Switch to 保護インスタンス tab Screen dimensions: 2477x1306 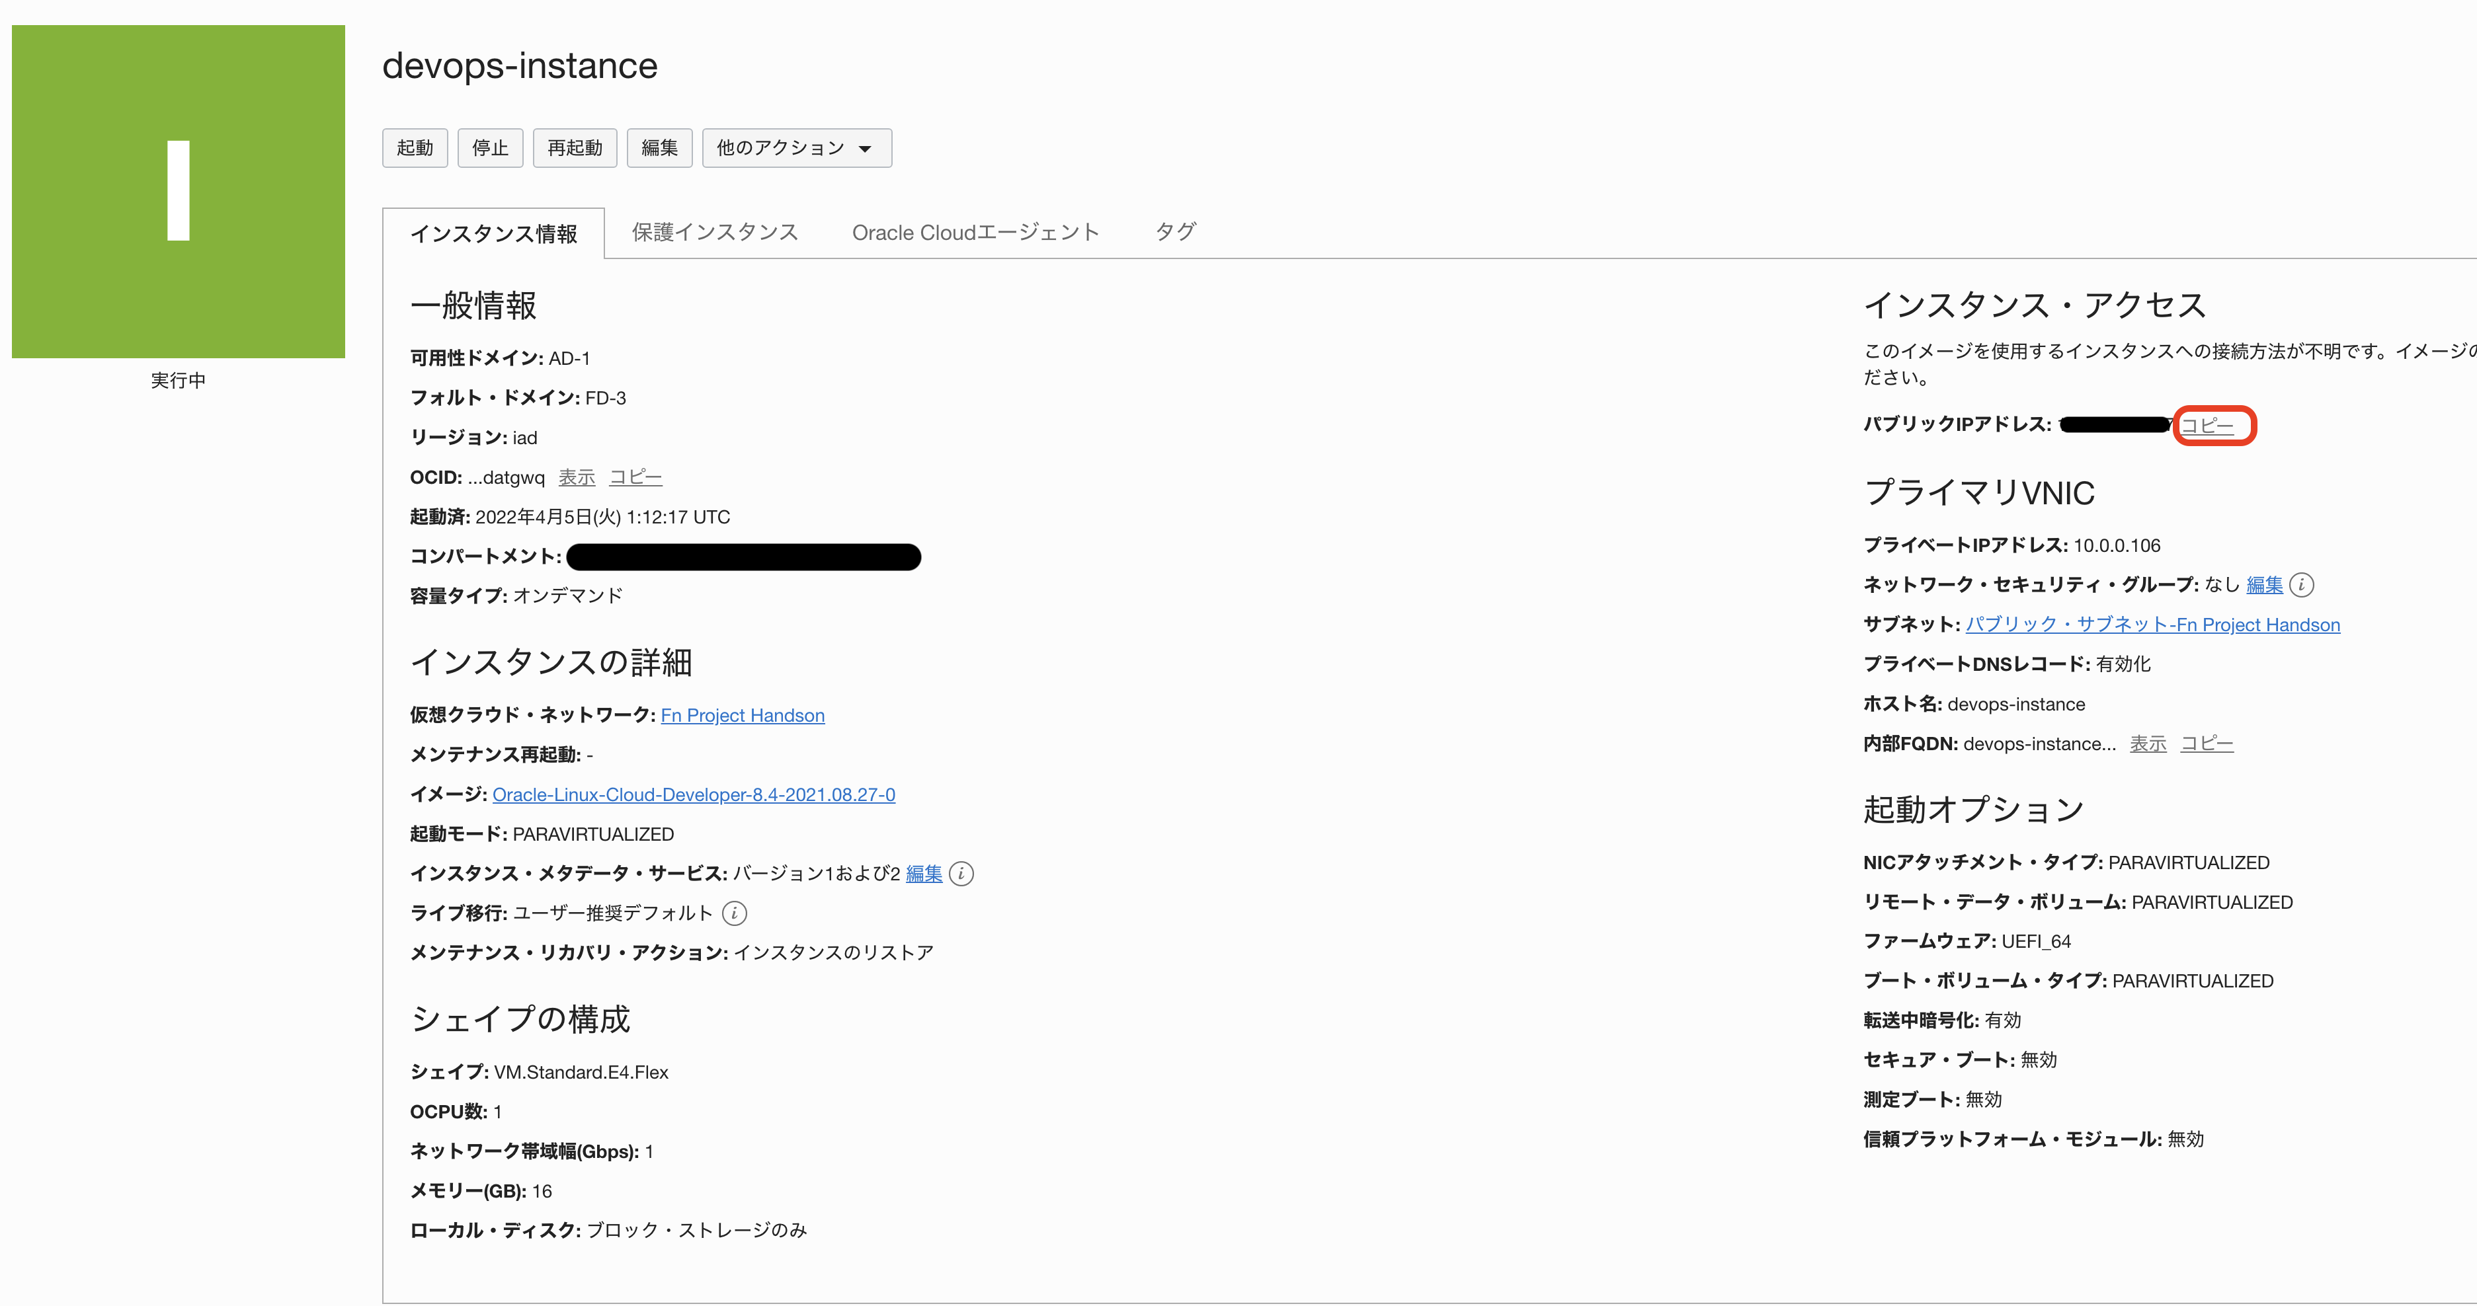tap(714, 233)
